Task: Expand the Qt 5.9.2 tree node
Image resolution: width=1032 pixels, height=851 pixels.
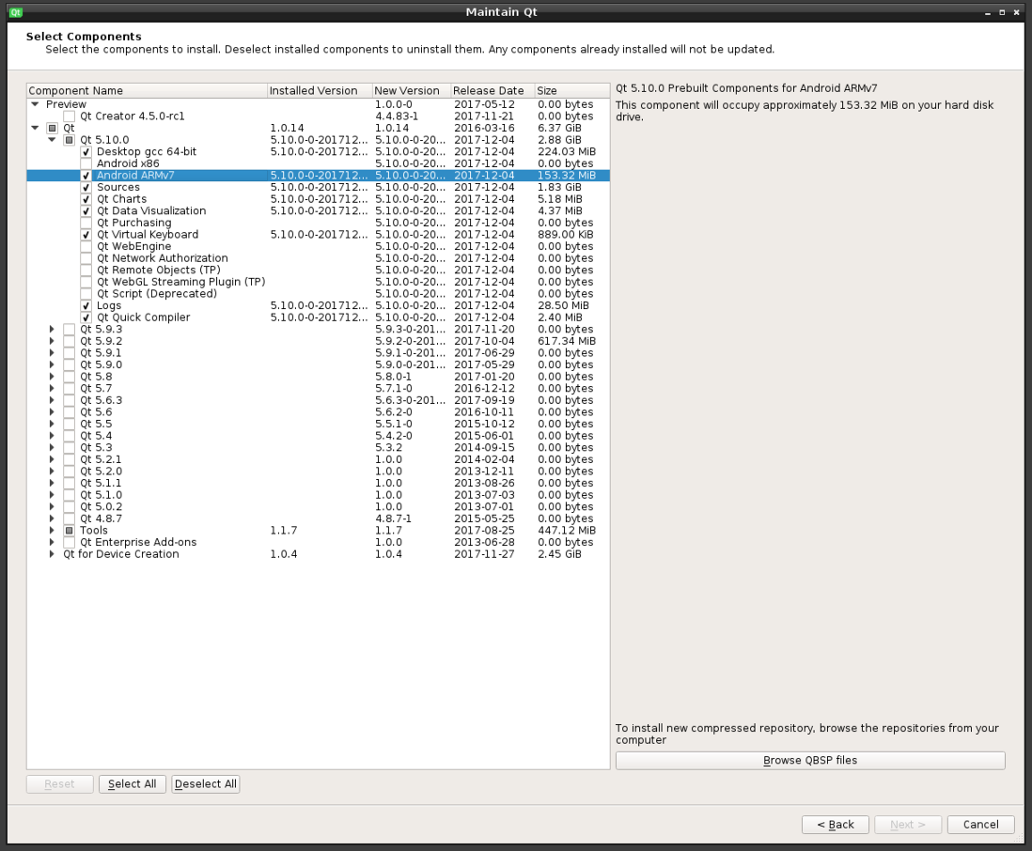Action: [52, 341]
